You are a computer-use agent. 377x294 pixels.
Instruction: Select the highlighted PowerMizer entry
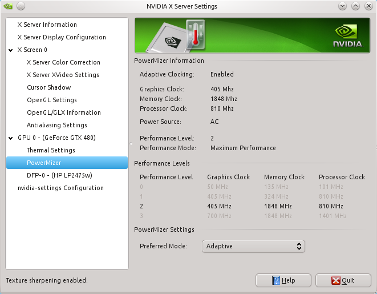[67, 163]
